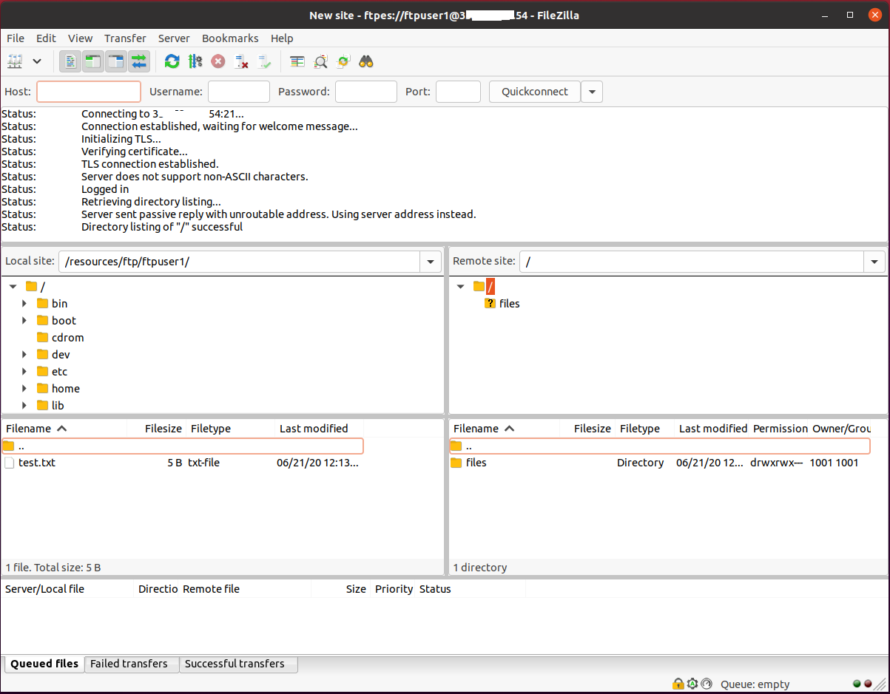Expand the local dev folder
Screen dimensions: 890x694
click(x=24, y=355)
